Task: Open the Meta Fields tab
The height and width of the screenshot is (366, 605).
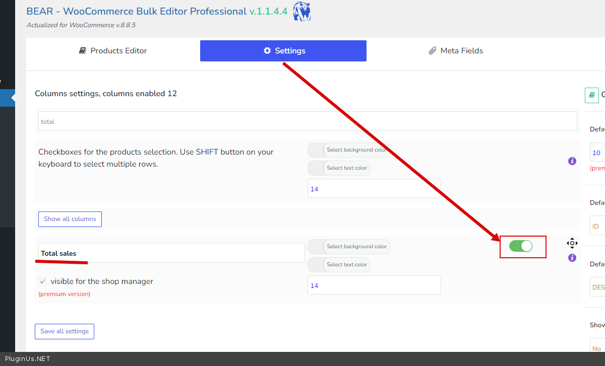Action: click(455, 51)
